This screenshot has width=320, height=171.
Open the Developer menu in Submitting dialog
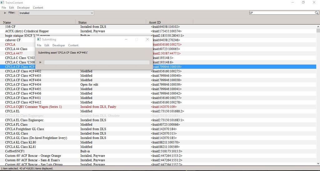[58, 45]
